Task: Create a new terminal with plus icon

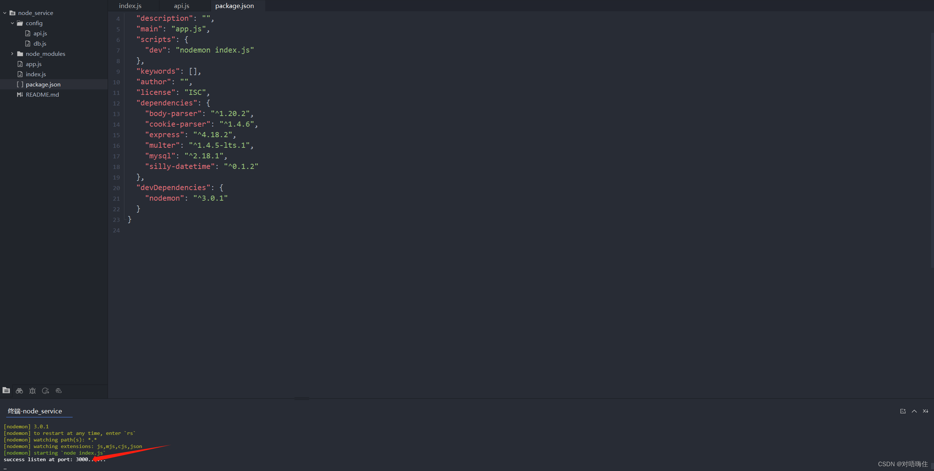Action: [x=903, y=411]
